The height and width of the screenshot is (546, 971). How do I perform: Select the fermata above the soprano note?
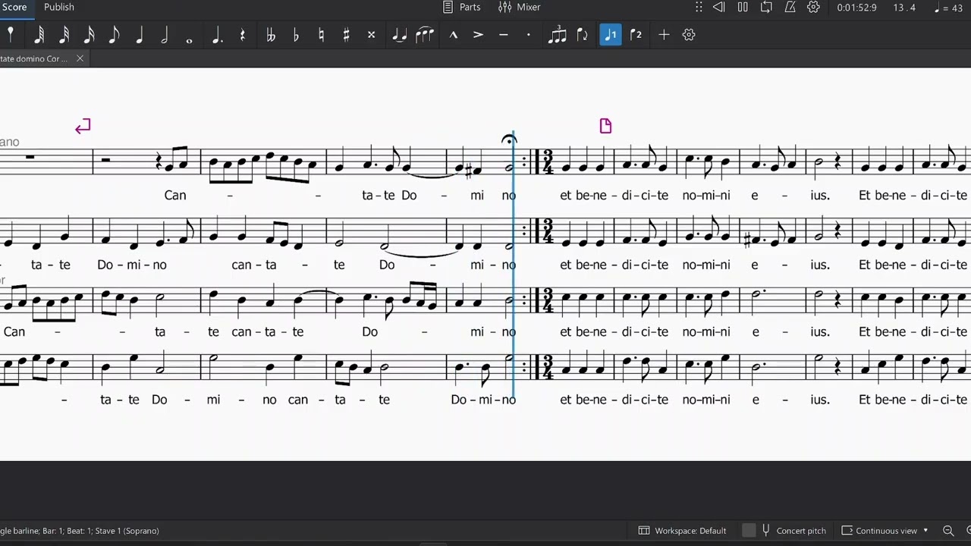coord(509,139)
